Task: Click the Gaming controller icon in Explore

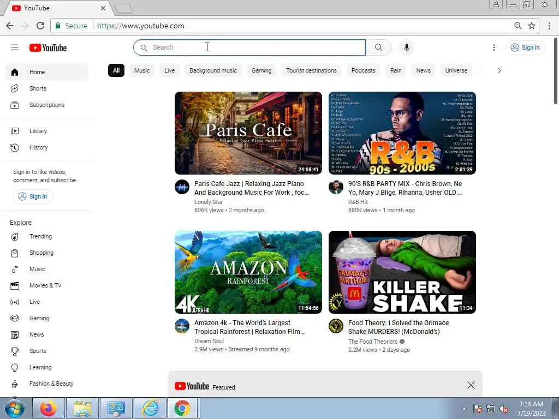Action: 15,318
